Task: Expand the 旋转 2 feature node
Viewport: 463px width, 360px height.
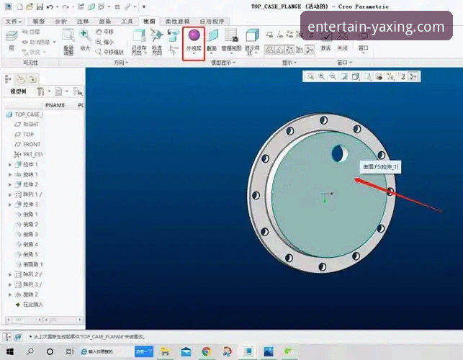Action: [10, 294]
